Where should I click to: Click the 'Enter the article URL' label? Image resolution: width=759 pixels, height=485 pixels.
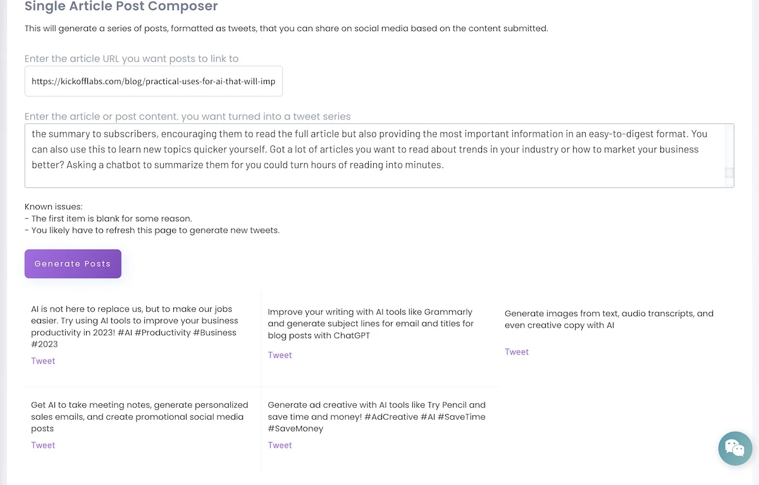[x=132, y=59]
